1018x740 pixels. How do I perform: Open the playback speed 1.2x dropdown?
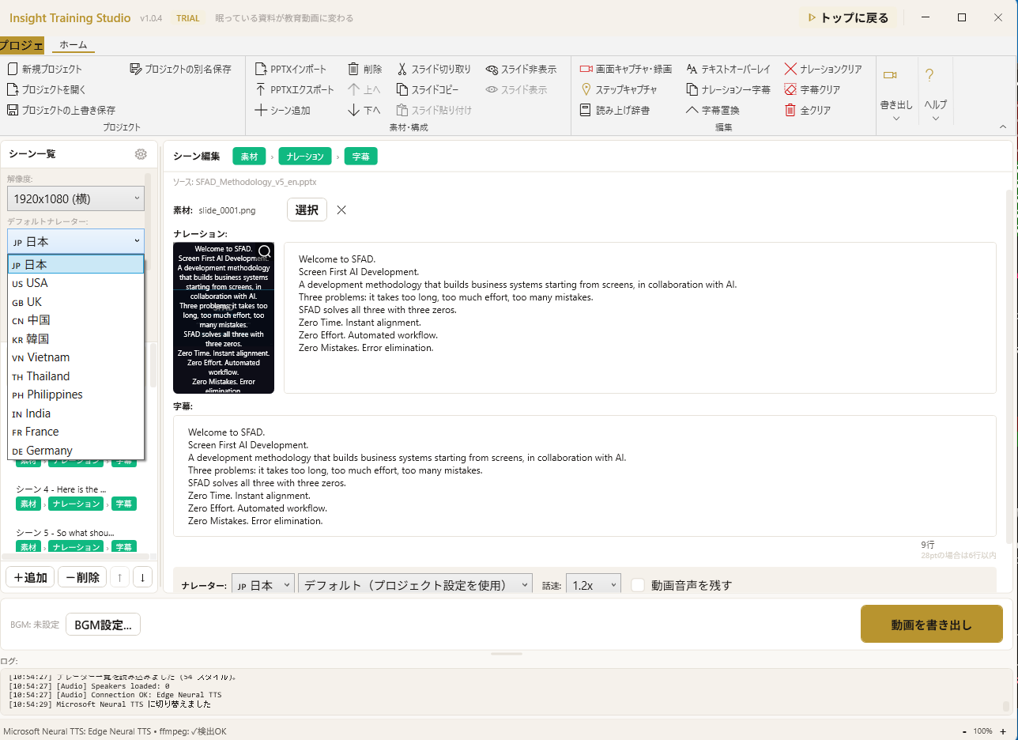pos(593,585)
